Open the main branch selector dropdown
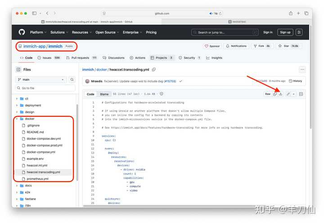The image size is (324, 223). pos(40,80)
